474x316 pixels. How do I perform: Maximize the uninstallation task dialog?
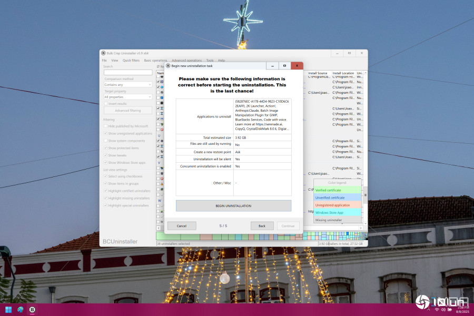tap(284, 66)
